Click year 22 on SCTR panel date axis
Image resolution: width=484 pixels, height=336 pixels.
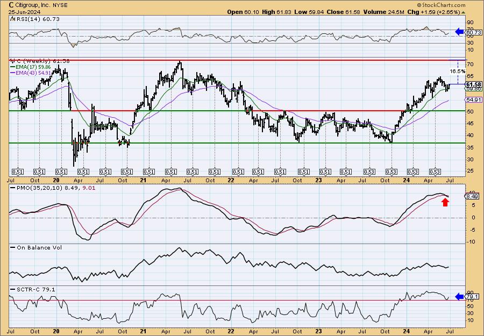pos(231,331)
